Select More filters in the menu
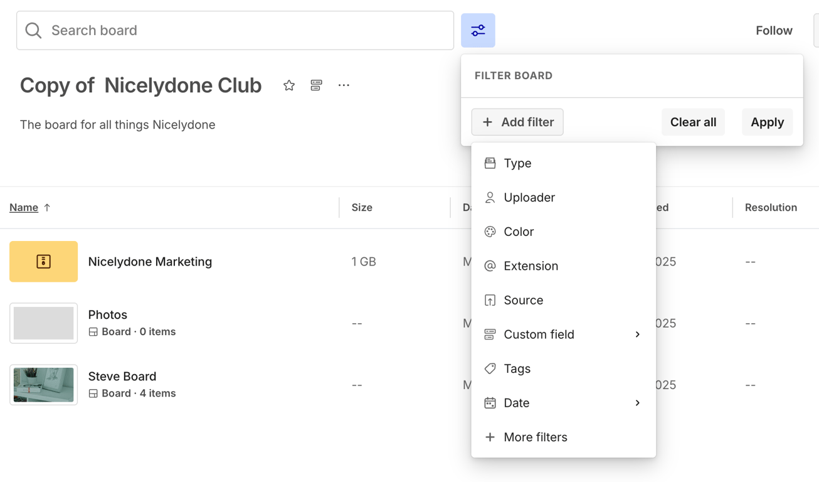Viewport: 819px width, 482px height. [563, 437]
